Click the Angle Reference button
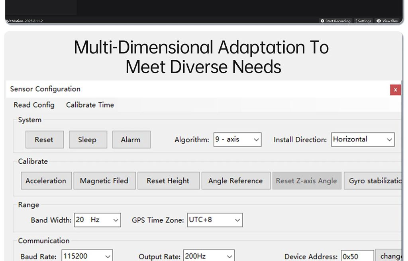This screenshot has height=261, width=408. pyautogui.click(x=235, y=181)
